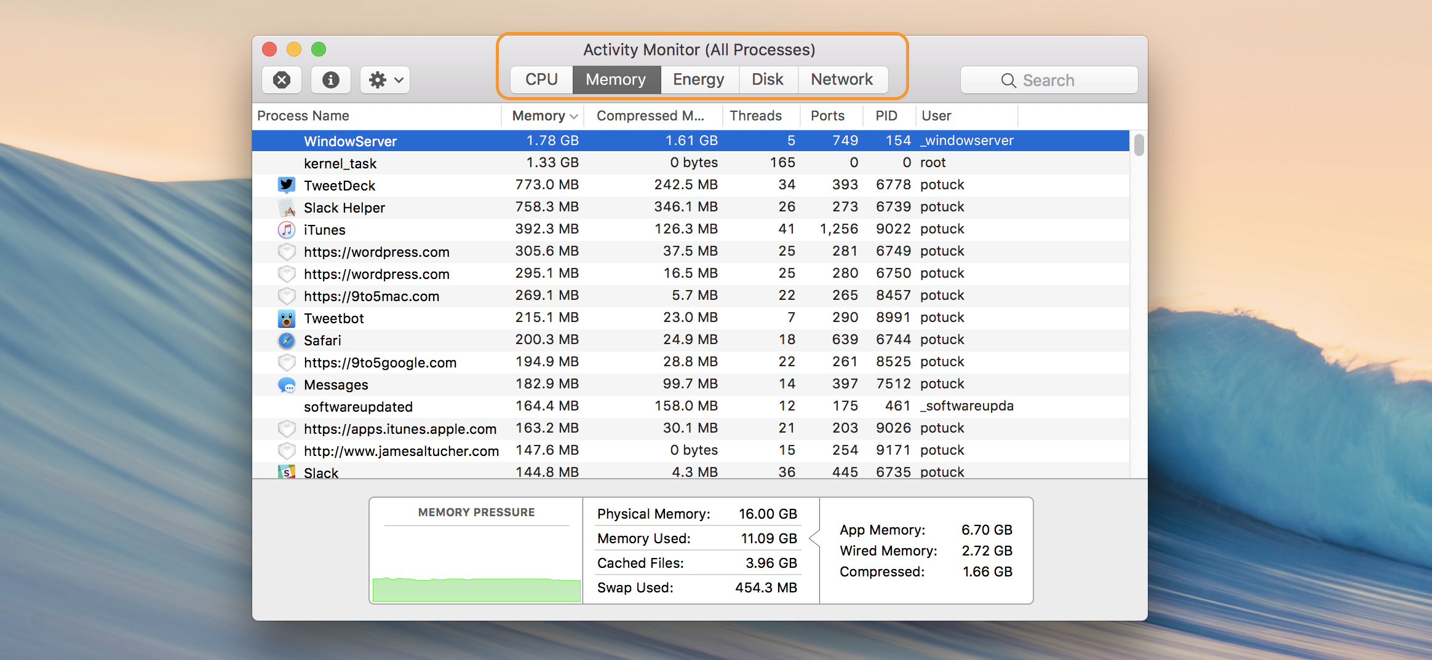
Task: Click the iTunes music note icon
Action: tap(287, 229)
